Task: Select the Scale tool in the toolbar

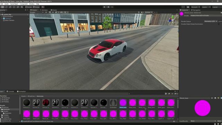Action: point(10,7)
